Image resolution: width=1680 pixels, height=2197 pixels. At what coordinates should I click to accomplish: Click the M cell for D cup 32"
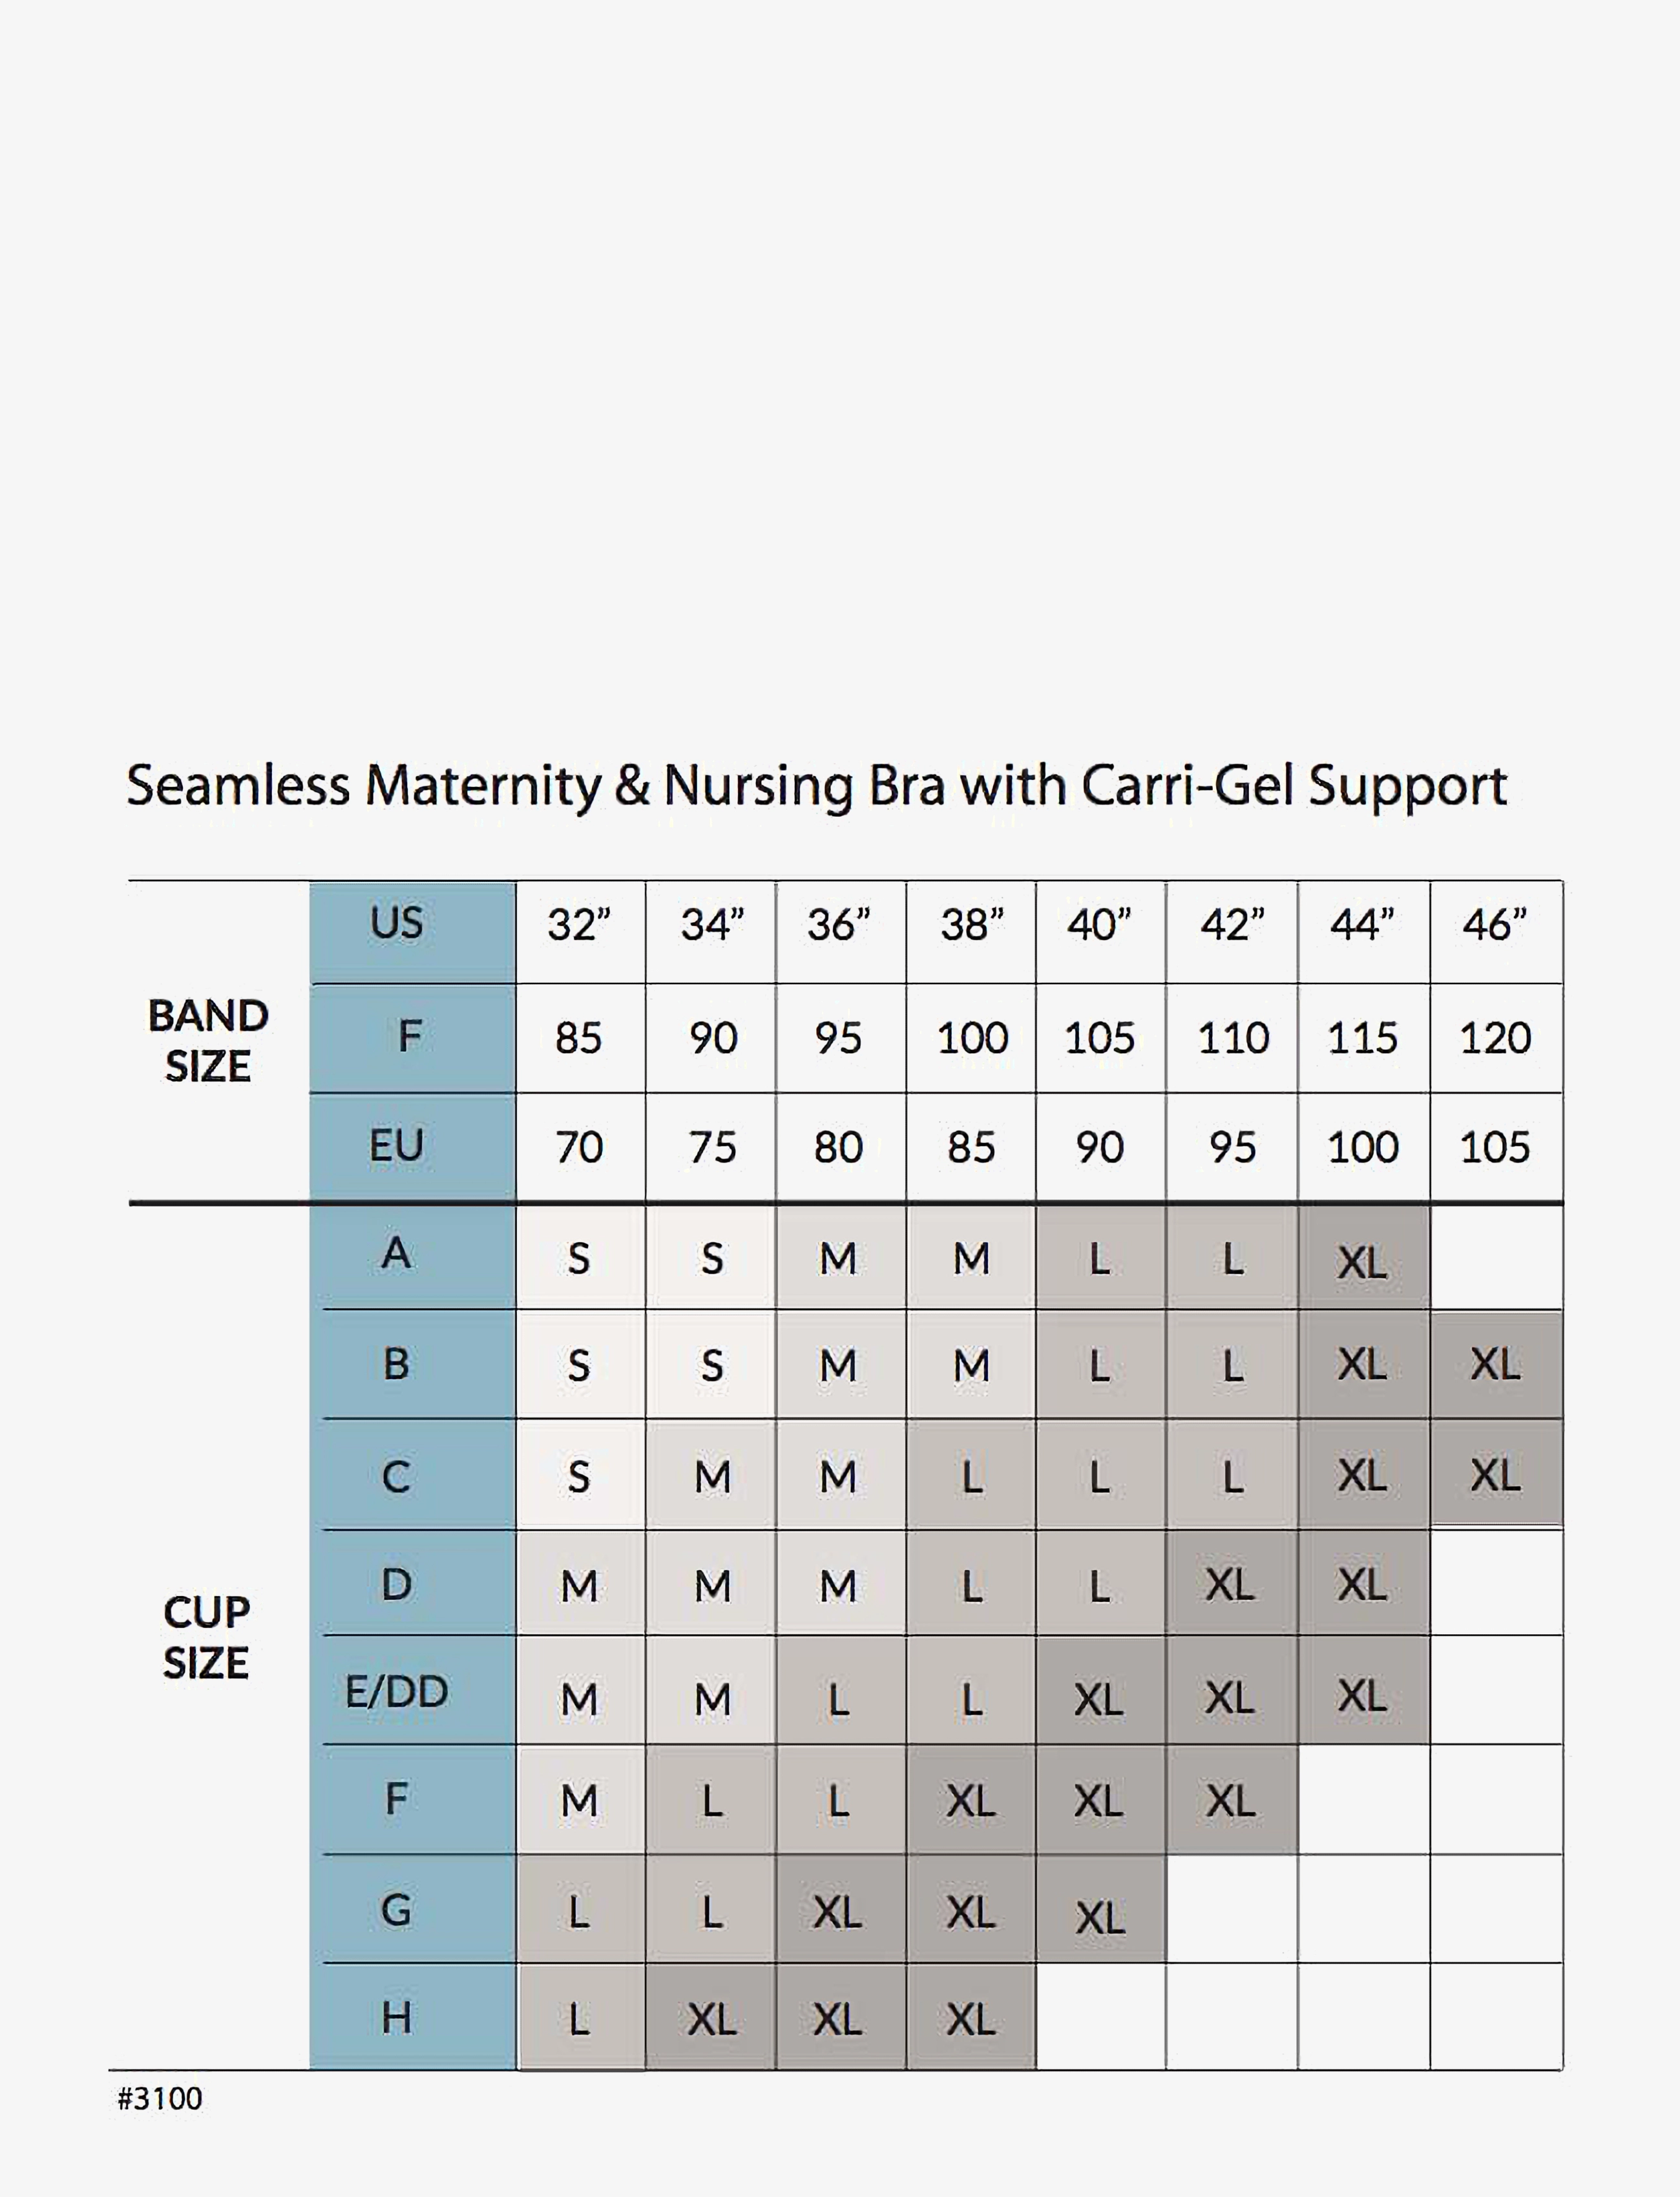point(580,1584)
